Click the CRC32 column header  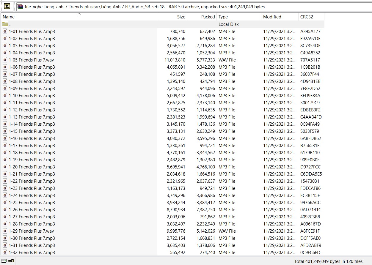(x=311, y=17)
